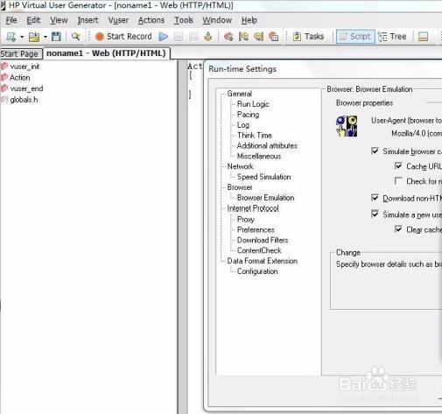Screen dimensions: 442x414
Task: Click the red breakpoint toolbar icon
Action: click(228, 37)
